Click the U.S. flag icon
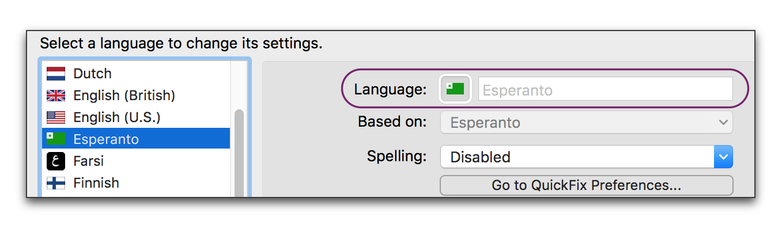This screenshot has width=782, height=228. [x=56, y=117]
